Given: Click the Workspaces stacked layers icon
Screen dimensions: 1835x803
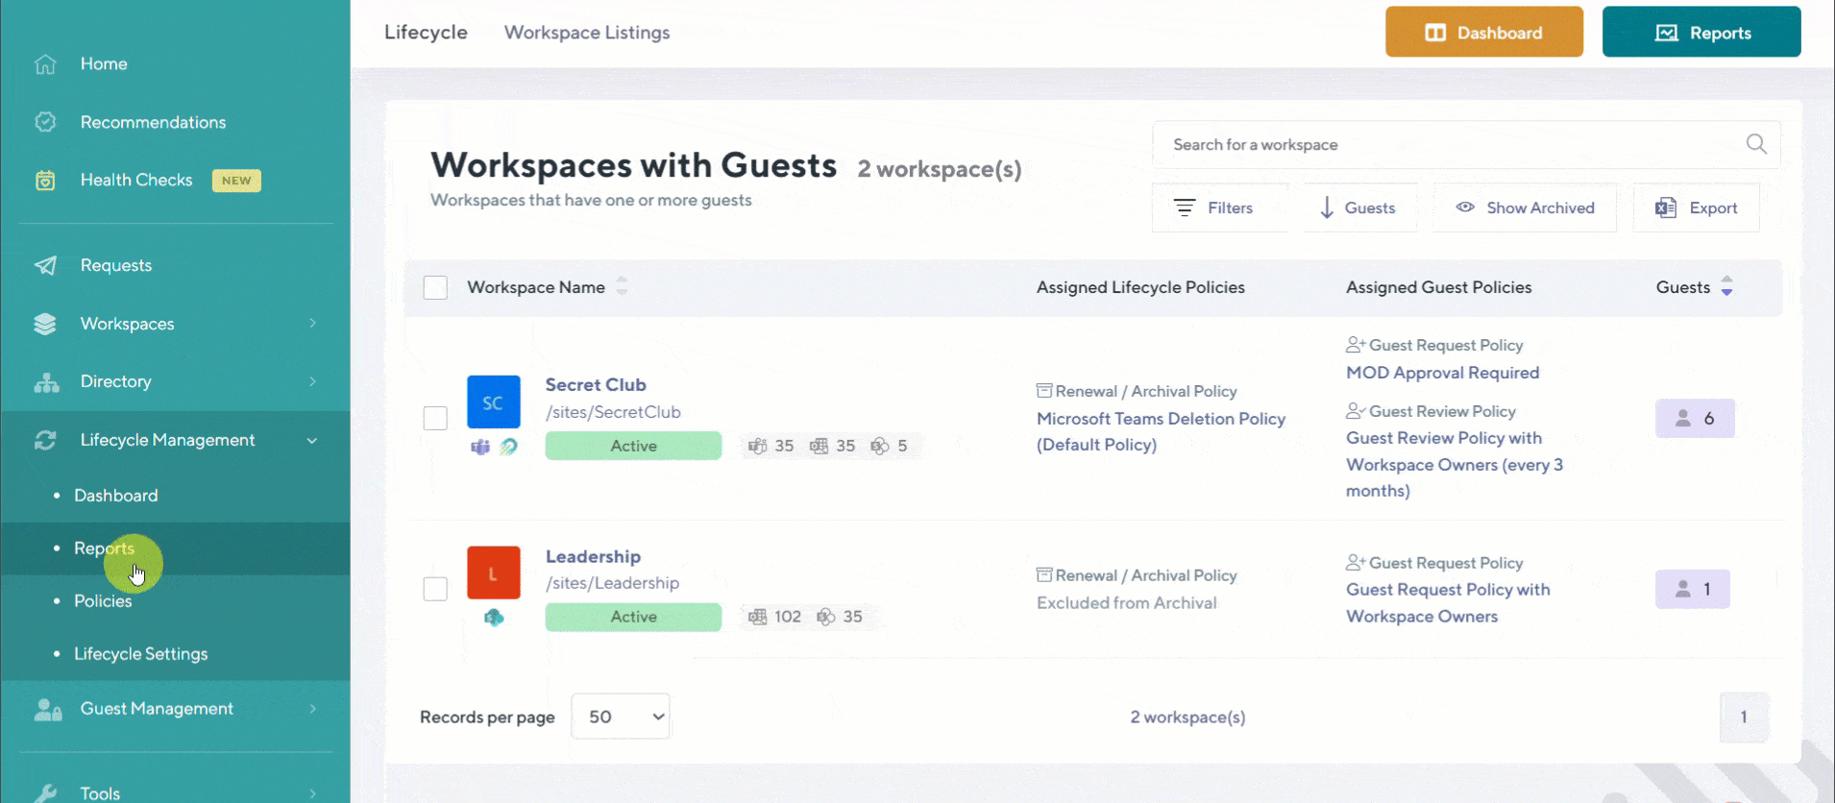Looking at the screenshot, I should click(x=45, y=324).
